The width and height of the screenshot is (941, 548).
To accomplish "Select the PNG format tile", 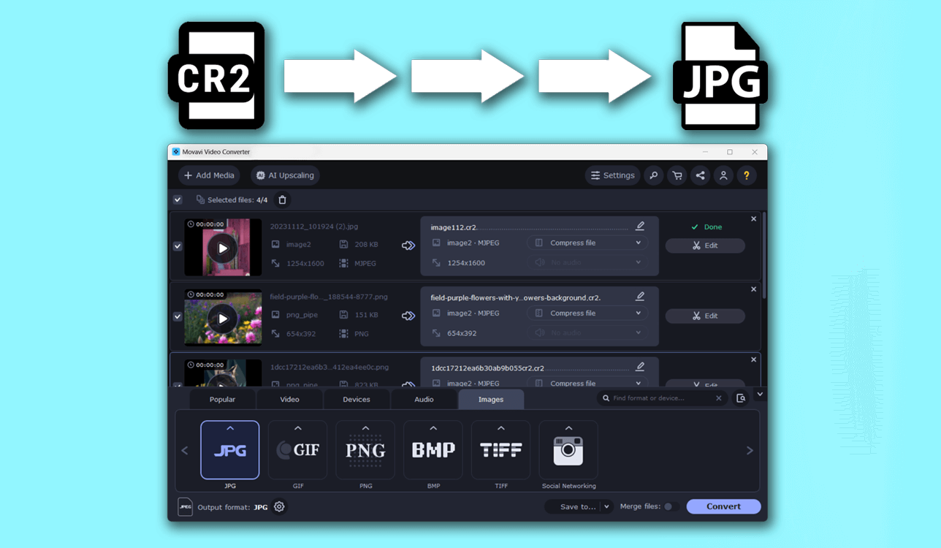I will click(365, 450).
